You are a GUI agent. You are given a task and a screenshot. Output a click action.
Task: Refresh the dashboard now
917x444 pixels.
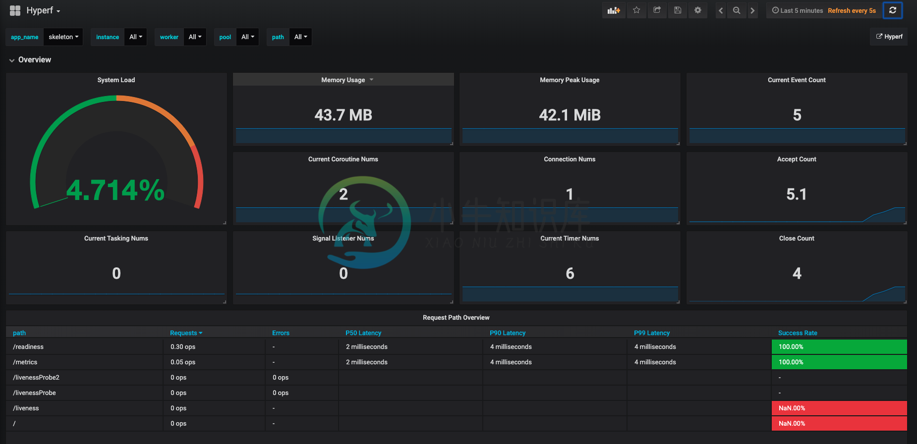[893, 10]
